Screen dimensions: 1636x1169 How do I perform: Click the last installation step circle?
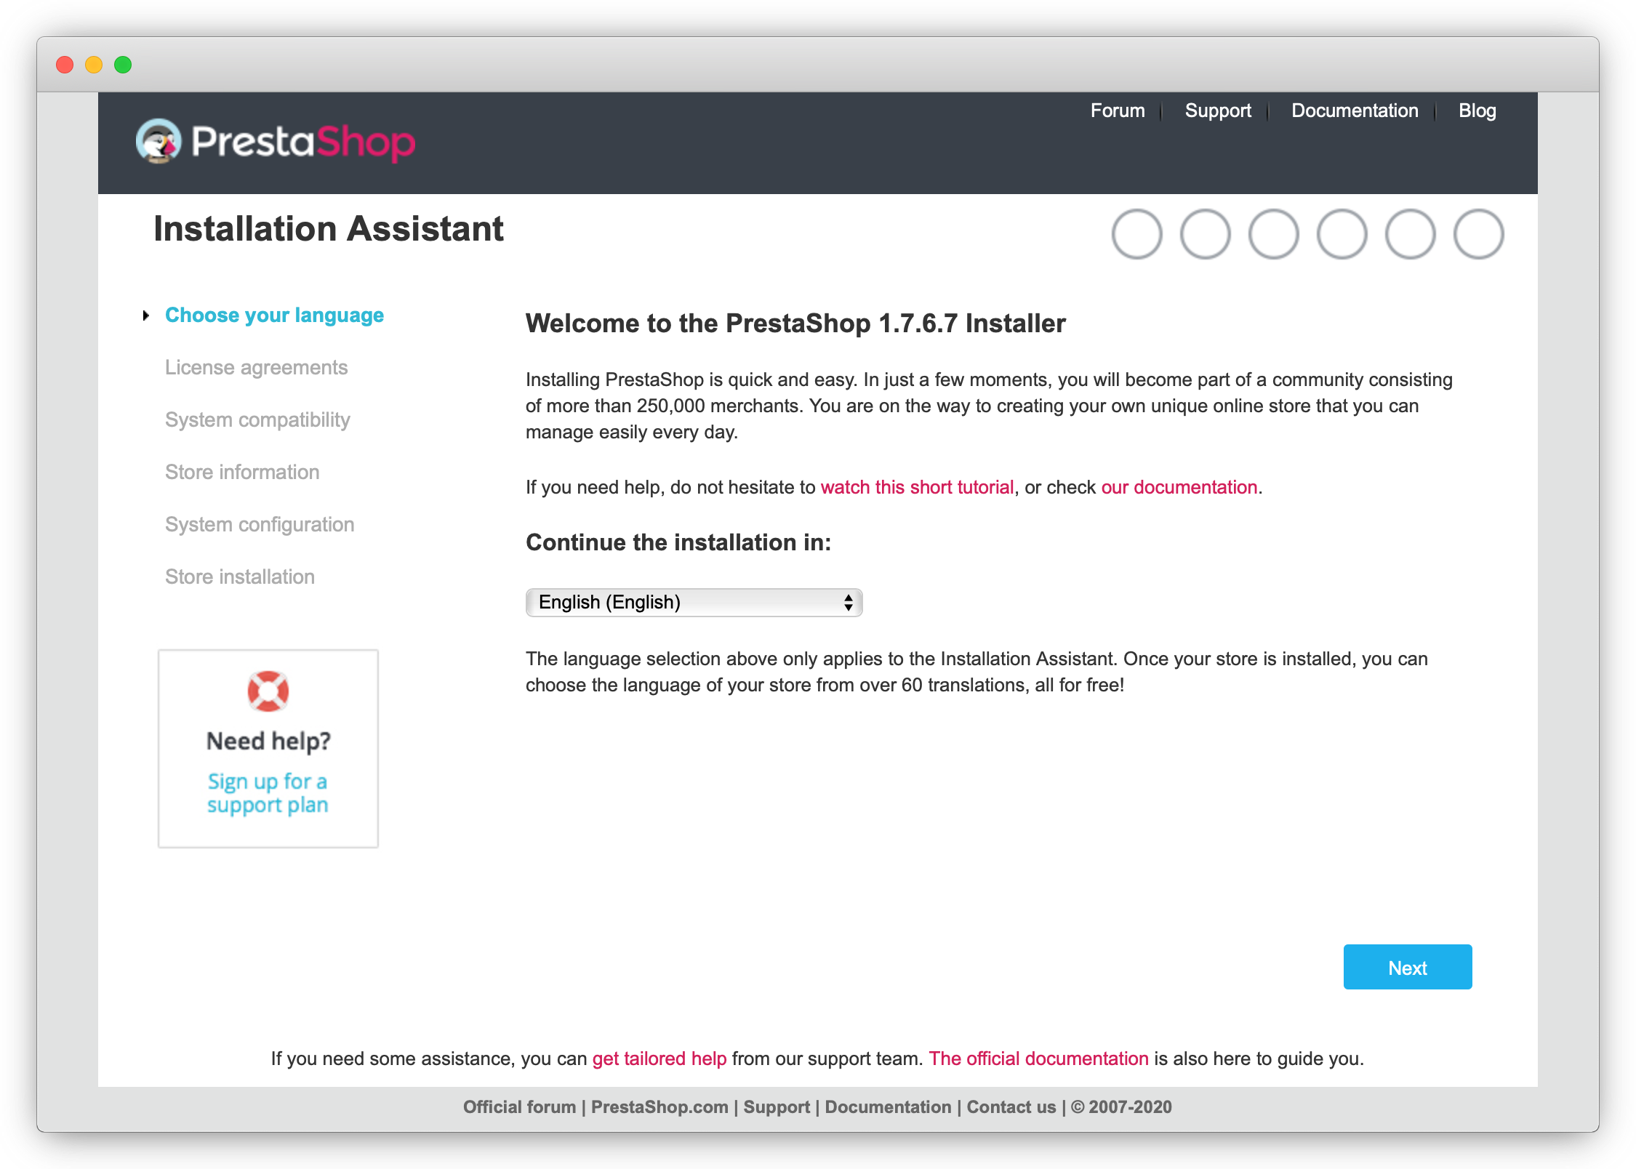click(x=1478, y=234)
